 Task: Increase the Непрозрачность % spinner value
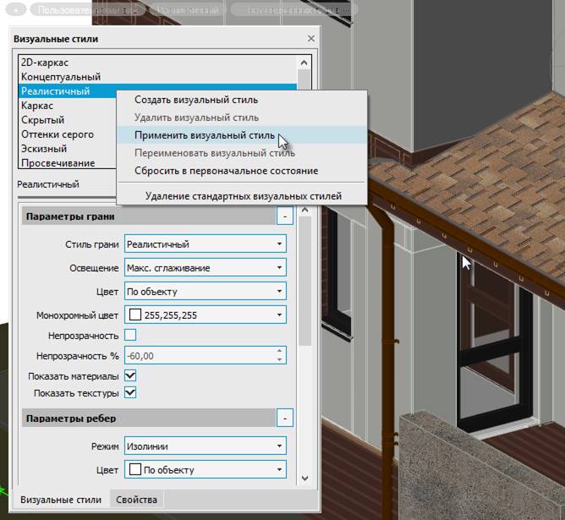pyautogui.click(x=280, y=351)
